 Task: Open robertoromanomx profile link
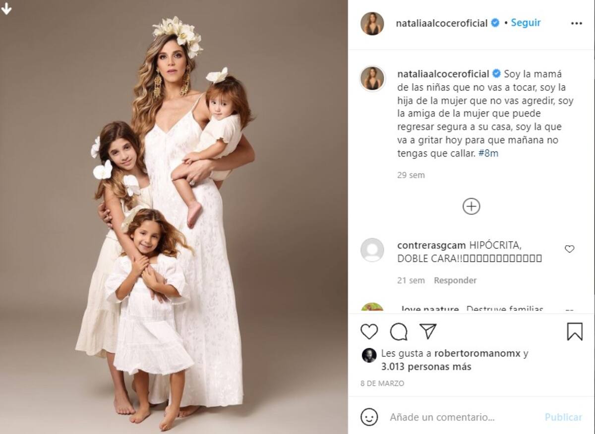(x=477, y=354)
